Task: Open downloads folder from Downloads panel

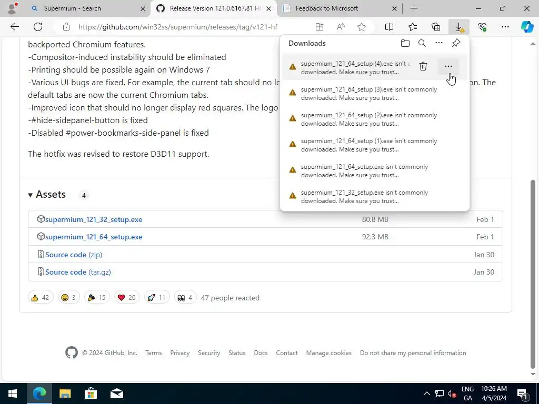Action: click(405, 43)
